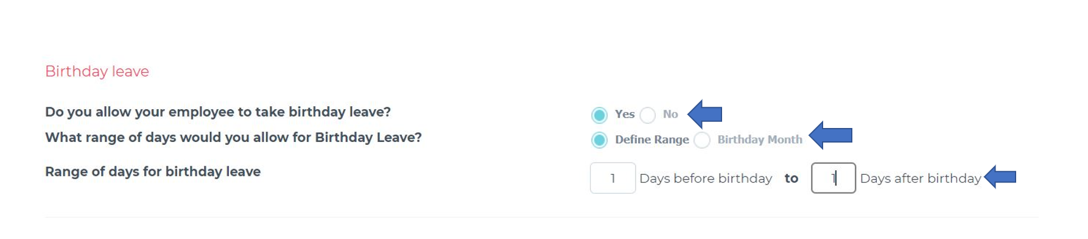Focus the Days after birthday number field
The height and width of the screenshot is (239, 1088).
coord(834,178)
